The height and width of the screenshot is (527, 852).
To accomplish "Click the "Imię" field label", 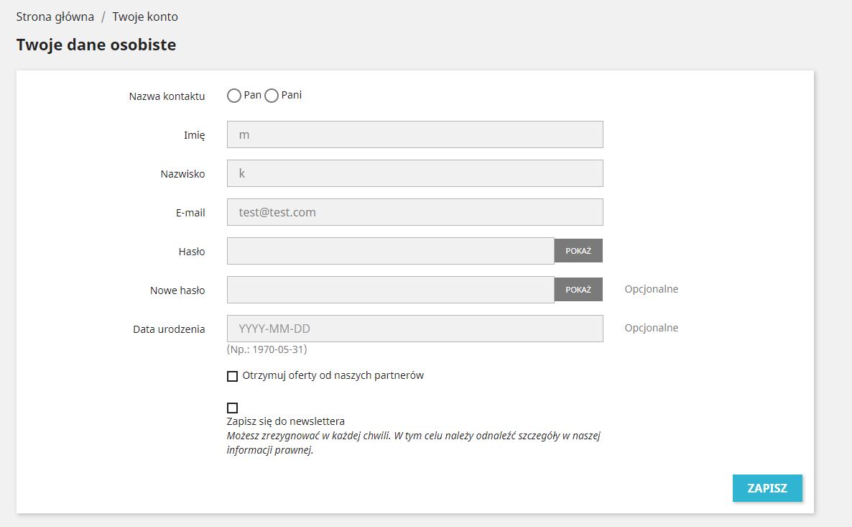I will point(194,135).
